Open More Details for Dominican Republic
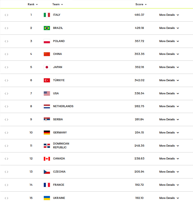The image size is (193, 203). [169, 146]
